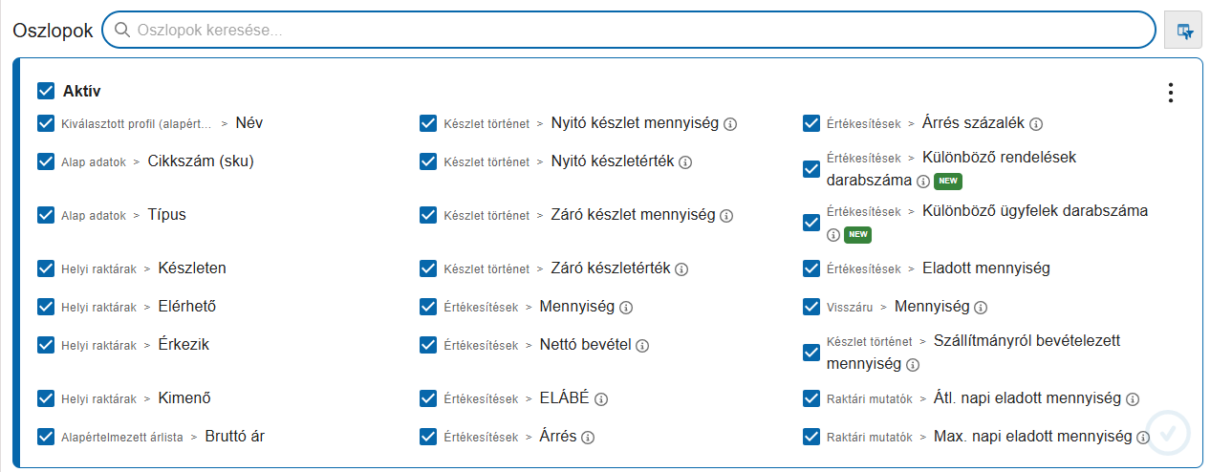Toggle the Aktív group checkbox

(46, 91)
